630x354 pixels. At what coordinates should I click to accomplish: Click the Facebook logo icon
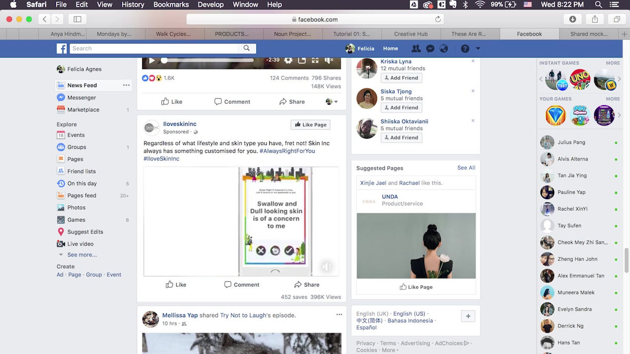coord(62,48)
